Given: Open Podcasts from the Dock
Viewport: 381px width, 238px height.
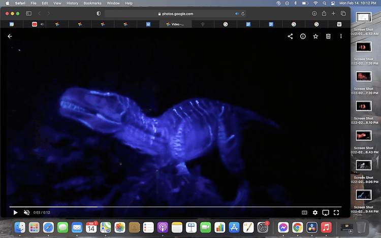Looking at the screenshot, I should click(163, 227).
